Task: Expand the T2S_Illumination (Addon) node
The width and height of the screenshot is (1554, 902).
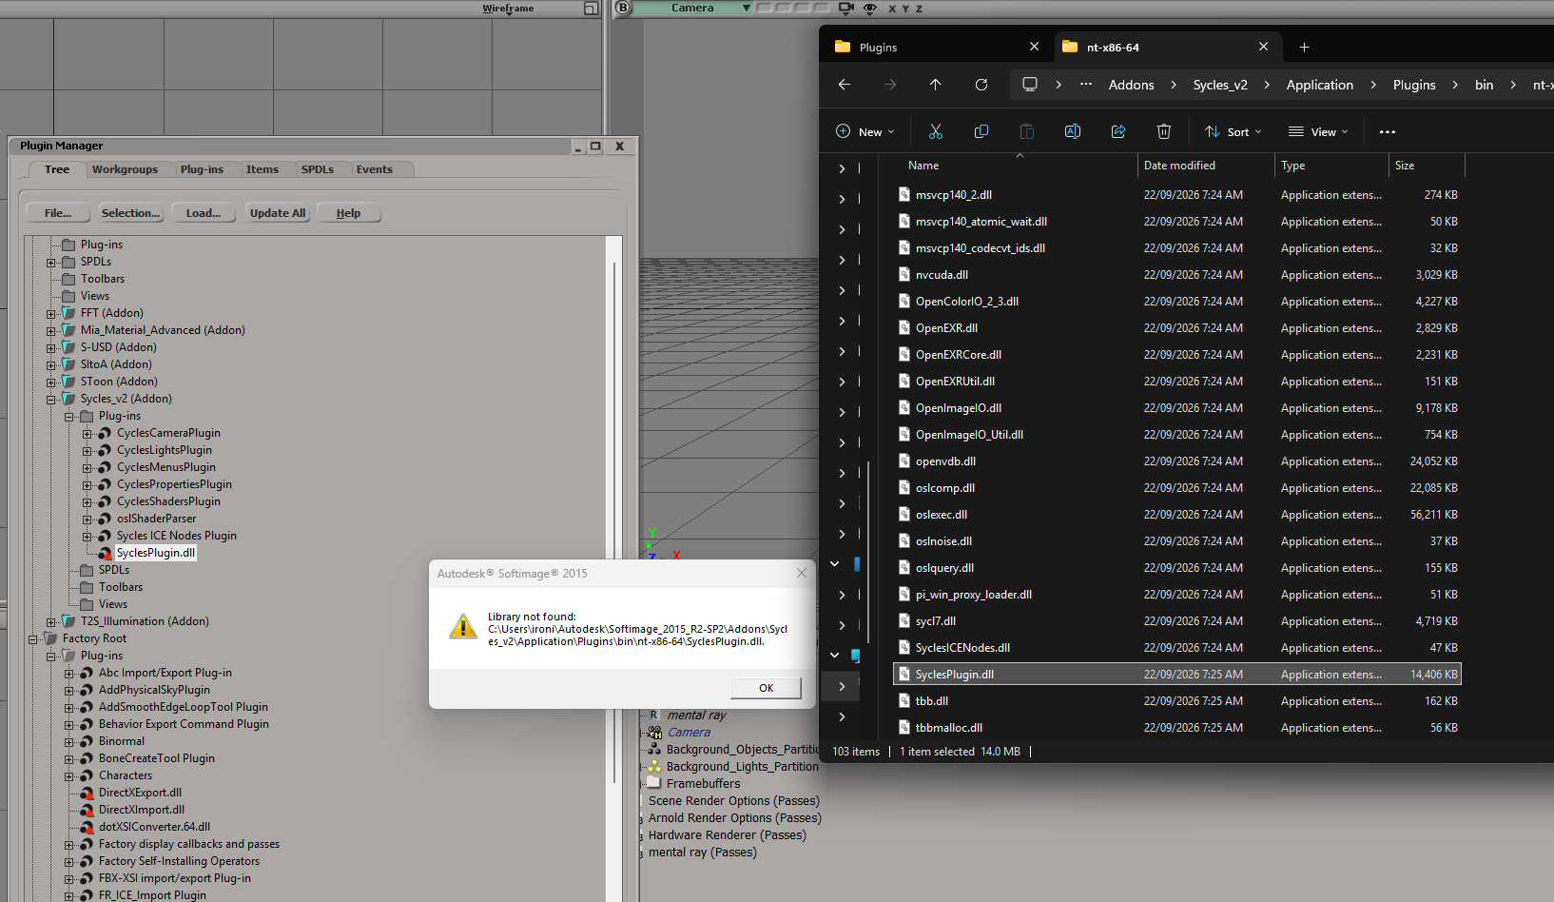Action: 51,622
